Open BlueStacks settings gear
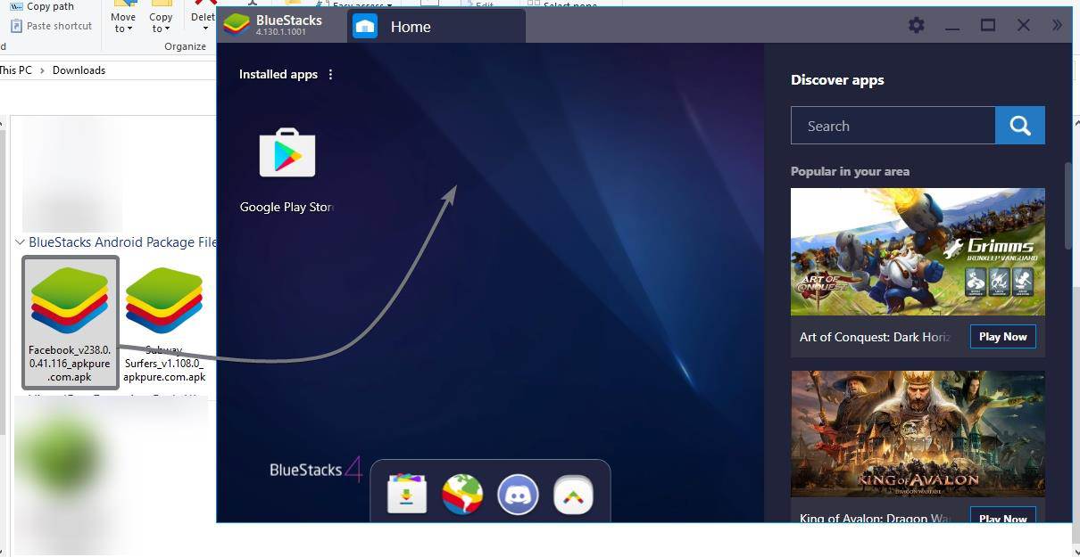This screenshot has width=1080, height=557. 917,25
